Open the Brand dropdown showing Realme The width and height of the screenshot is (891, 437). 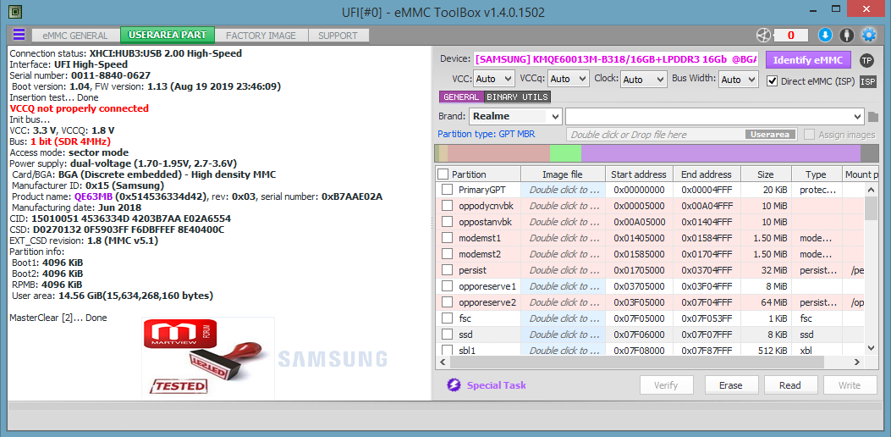coord(515,116)
